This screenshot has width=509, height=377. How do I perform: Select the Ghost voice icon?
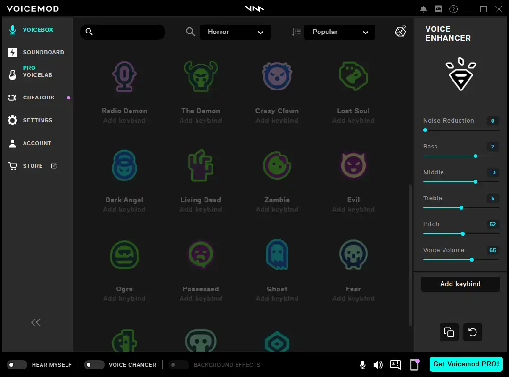(277, 254)
